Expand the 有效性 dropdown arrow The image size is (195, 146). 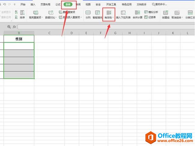[x=113, y=18]
